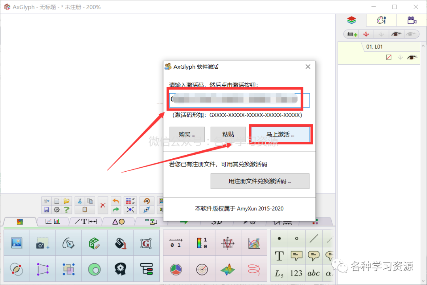Insert a color bar scale
This screenshot has width=427, height=285.
click(x=202, y=243)
